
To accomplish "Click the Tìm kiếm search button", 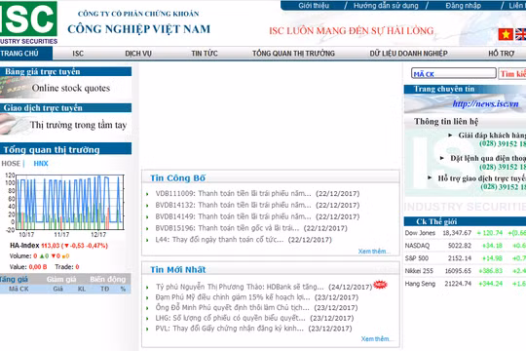I will point(512,73).
